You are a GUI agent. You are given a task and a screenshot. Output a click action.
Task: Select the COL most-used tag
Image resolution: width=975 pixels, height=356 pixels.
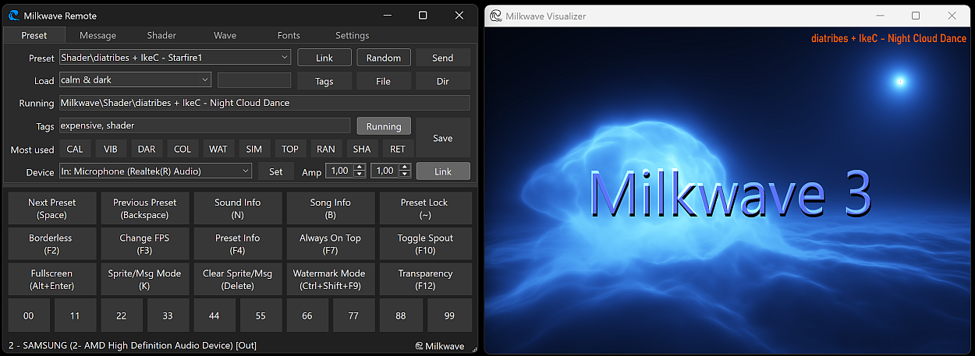coord(183,149)
